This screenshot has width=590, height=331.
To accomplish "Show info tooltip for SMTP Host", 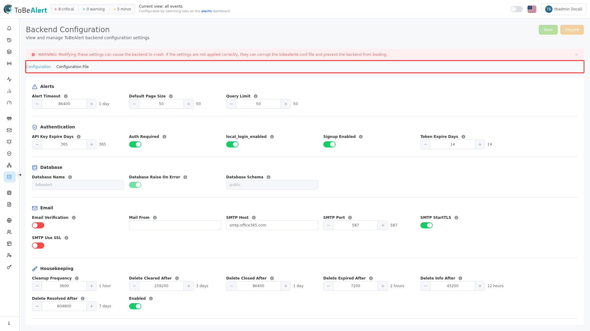I will 254,218.
